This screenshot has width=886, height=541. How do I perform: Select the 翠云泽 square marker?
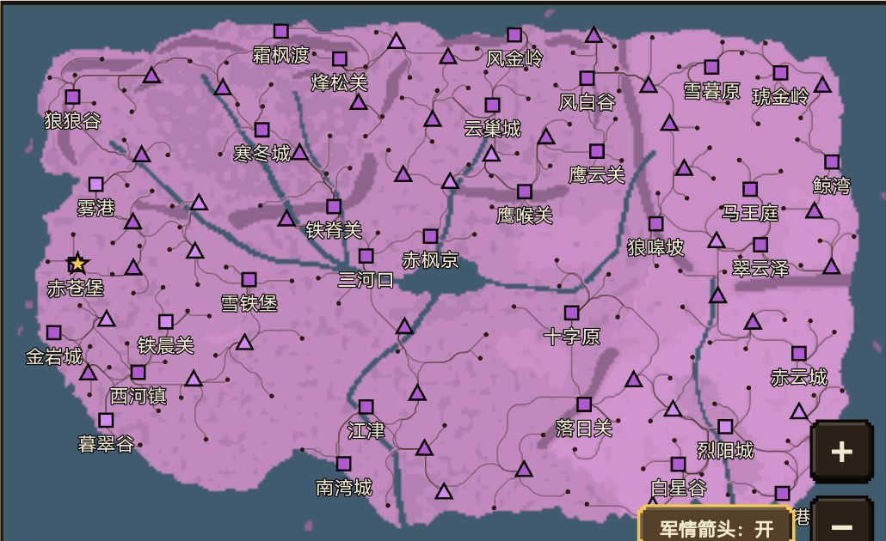pos(760,244)
